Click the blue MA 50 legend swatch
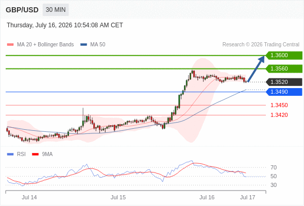Viewport: 304px width, 206px height. 83,45
